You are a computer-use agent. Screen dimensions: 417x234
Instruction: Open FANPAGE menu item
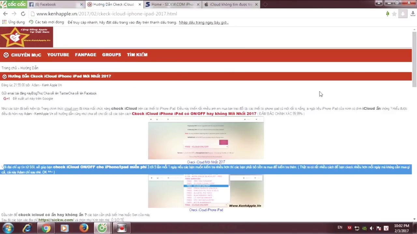(85, 55)
